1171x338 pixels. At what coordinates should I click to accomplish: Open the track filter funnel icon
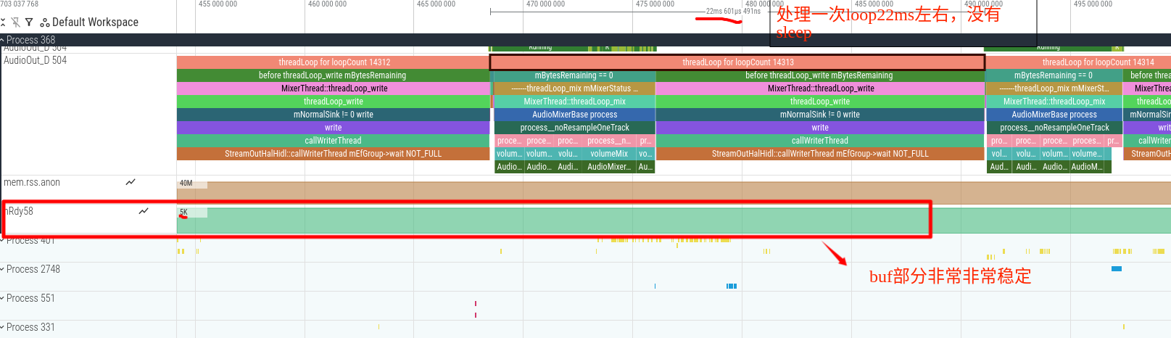pos(29,22)
